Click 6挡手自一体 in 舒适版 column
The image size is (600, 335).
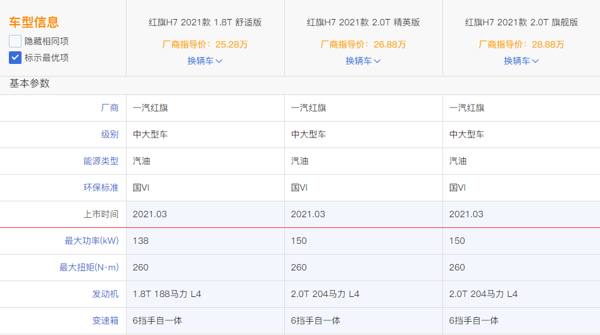pos(157,320)
